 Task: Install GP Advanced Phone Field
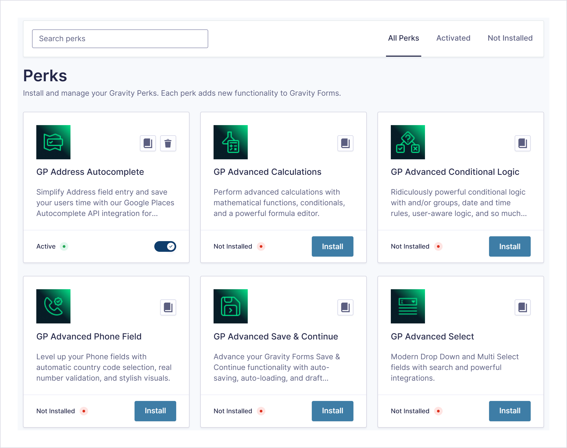click(155, 411)
